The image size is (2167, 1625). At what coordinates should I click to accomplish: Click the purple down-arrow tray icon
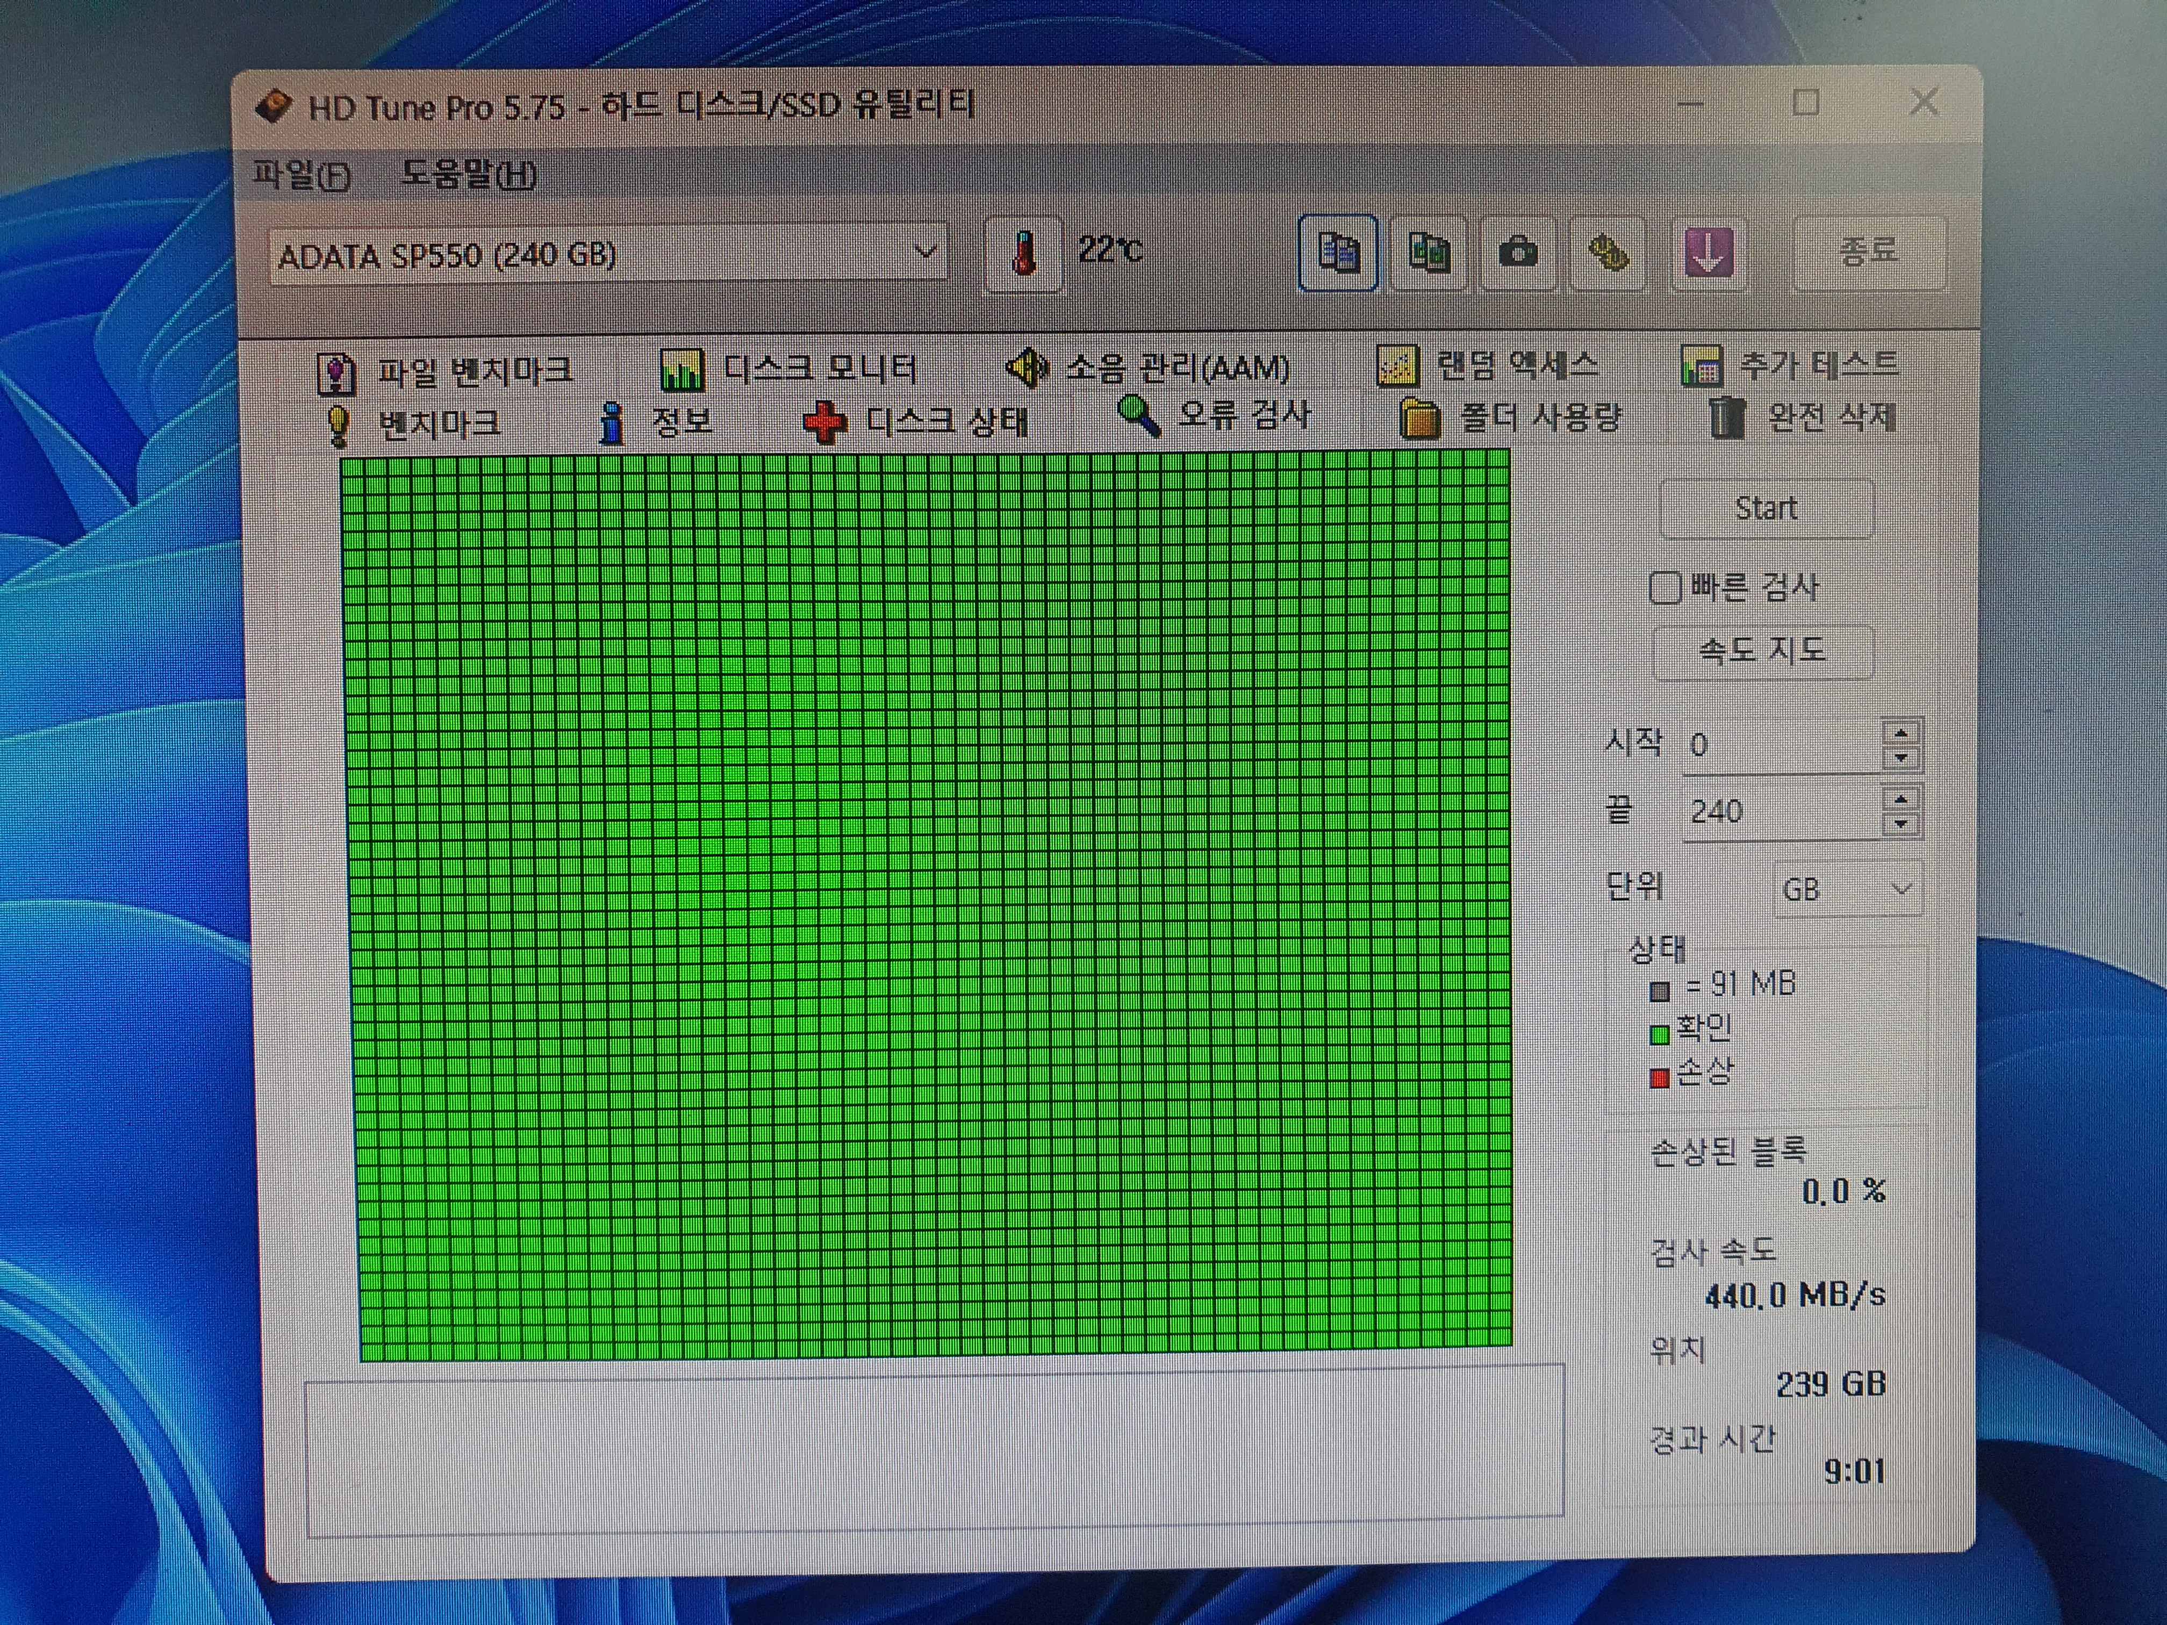(1709, 254)
